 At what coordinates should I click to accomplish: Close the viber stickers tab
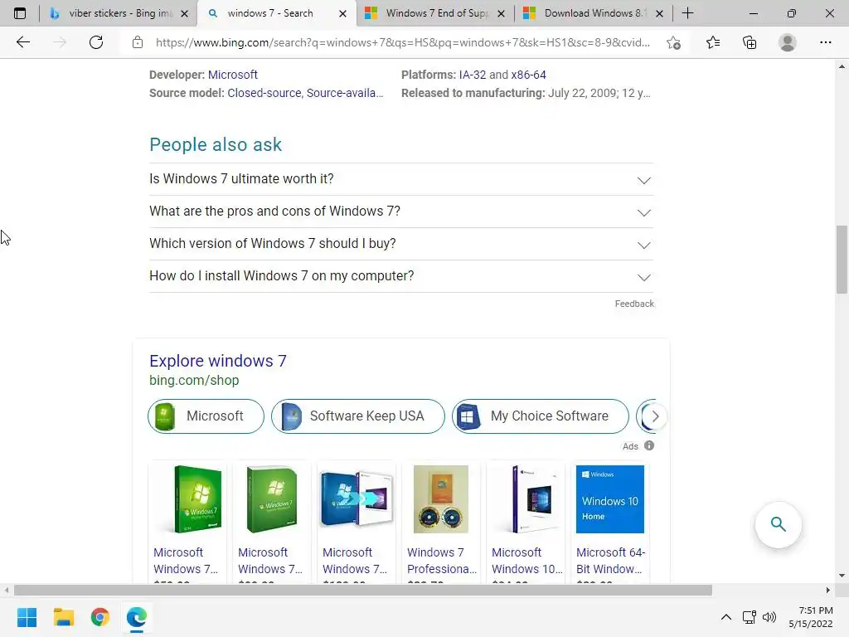click(184, 13)
